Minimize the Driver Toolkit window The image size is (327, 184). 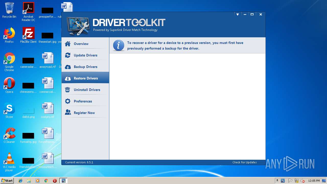click(x=245, y=15)
